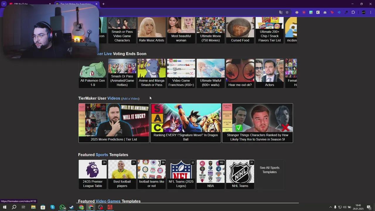Open the Extensions puzzle piece icon
Viewport: 375px width, 211px height.
click(353, 12)
